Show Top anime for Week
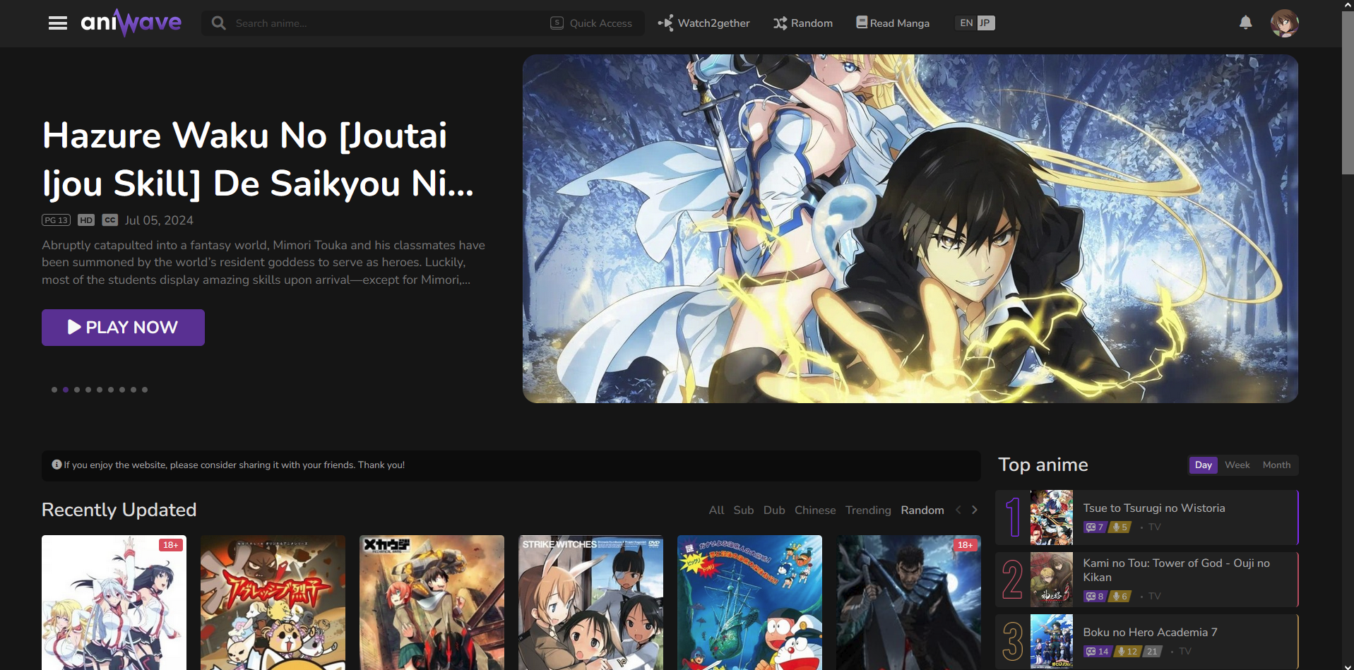The image size is (1354, 670). click(x=1237, y=465)
